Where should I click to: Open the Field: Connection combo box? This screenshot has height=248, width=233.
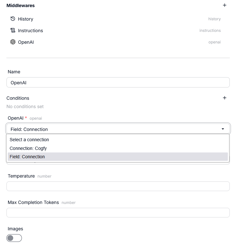[118, 129]
